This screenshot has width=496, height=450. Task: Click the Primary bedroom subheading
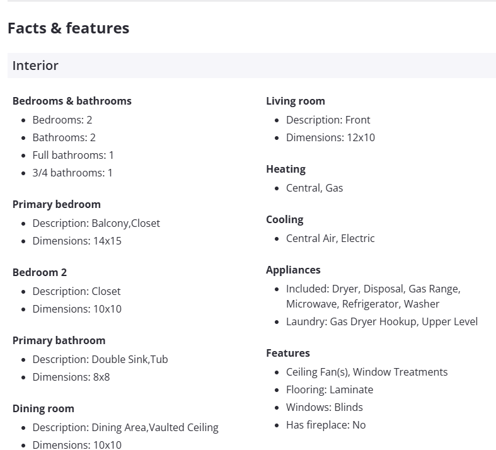(x=56, y=204)
